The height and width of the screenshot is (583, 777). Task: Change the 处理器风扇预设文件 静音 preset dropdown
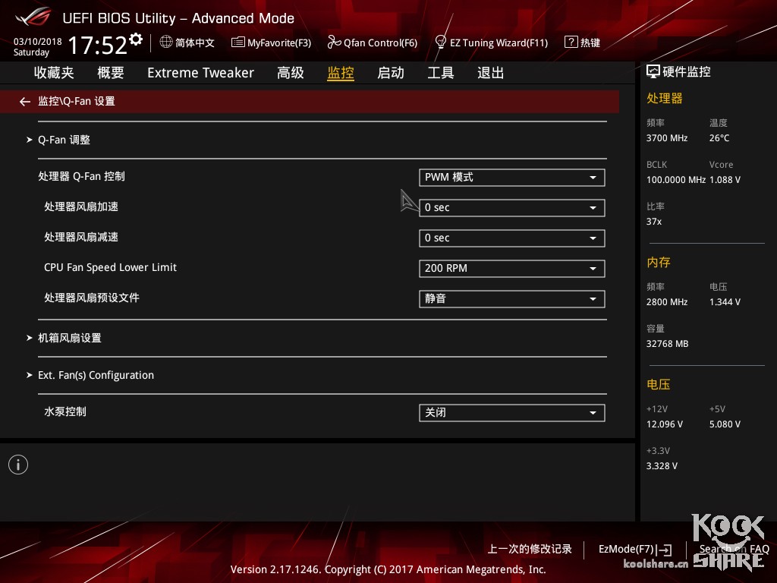tap(511, 298)
